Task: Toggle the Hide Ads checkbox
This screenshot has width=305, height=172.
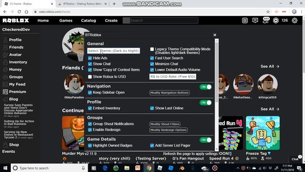Action: click(x=90, y=58)
